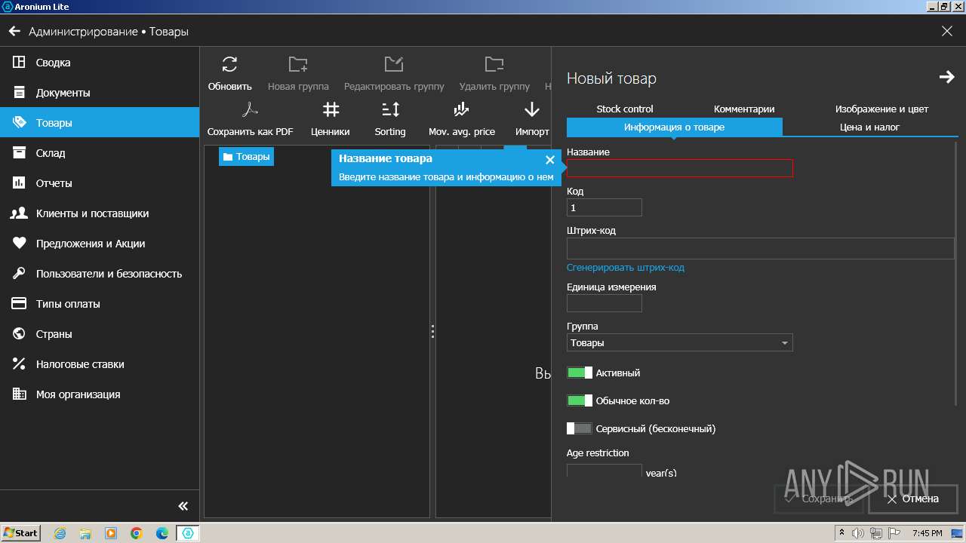Click the Код input field
This screenshot has width=966, height=543.
pos(605,207)
